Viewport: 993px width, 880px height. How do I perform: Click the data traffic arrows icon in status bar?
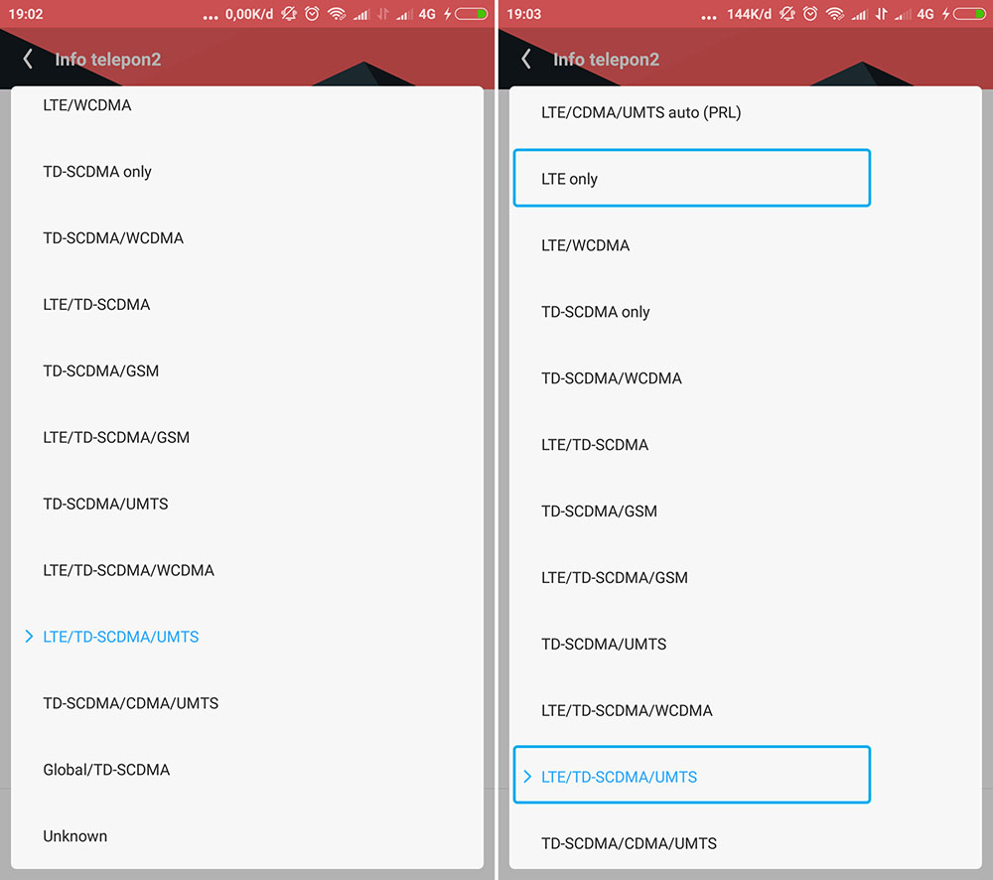382,14
